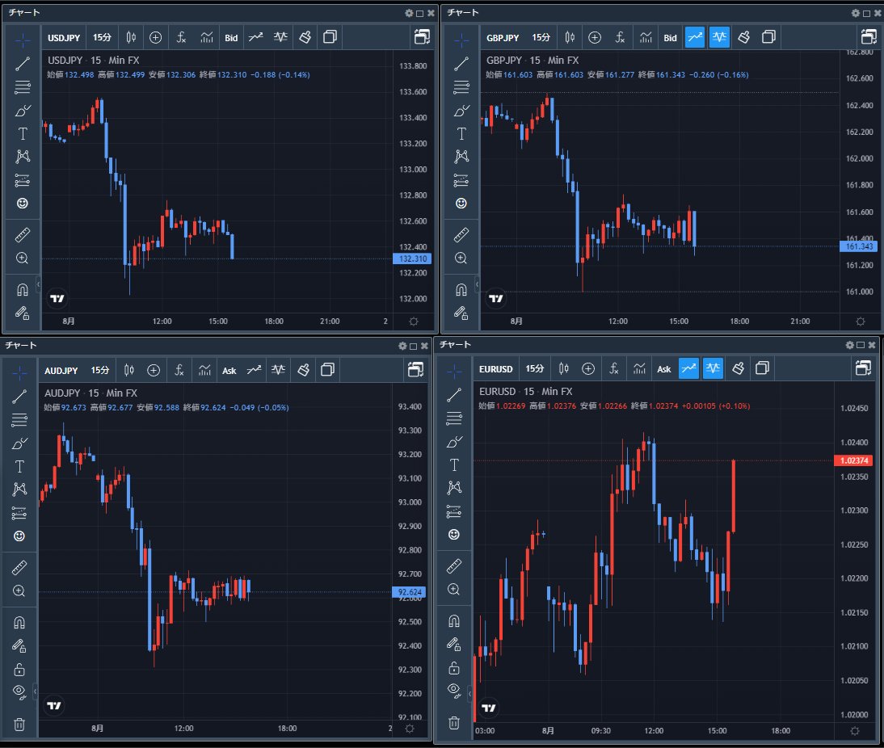Click AUDJPY price label 92.624
The image size is (884, 748).
tap(409, 592)
